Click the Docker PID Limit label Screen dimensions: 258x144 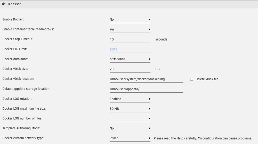coord(15,49)
